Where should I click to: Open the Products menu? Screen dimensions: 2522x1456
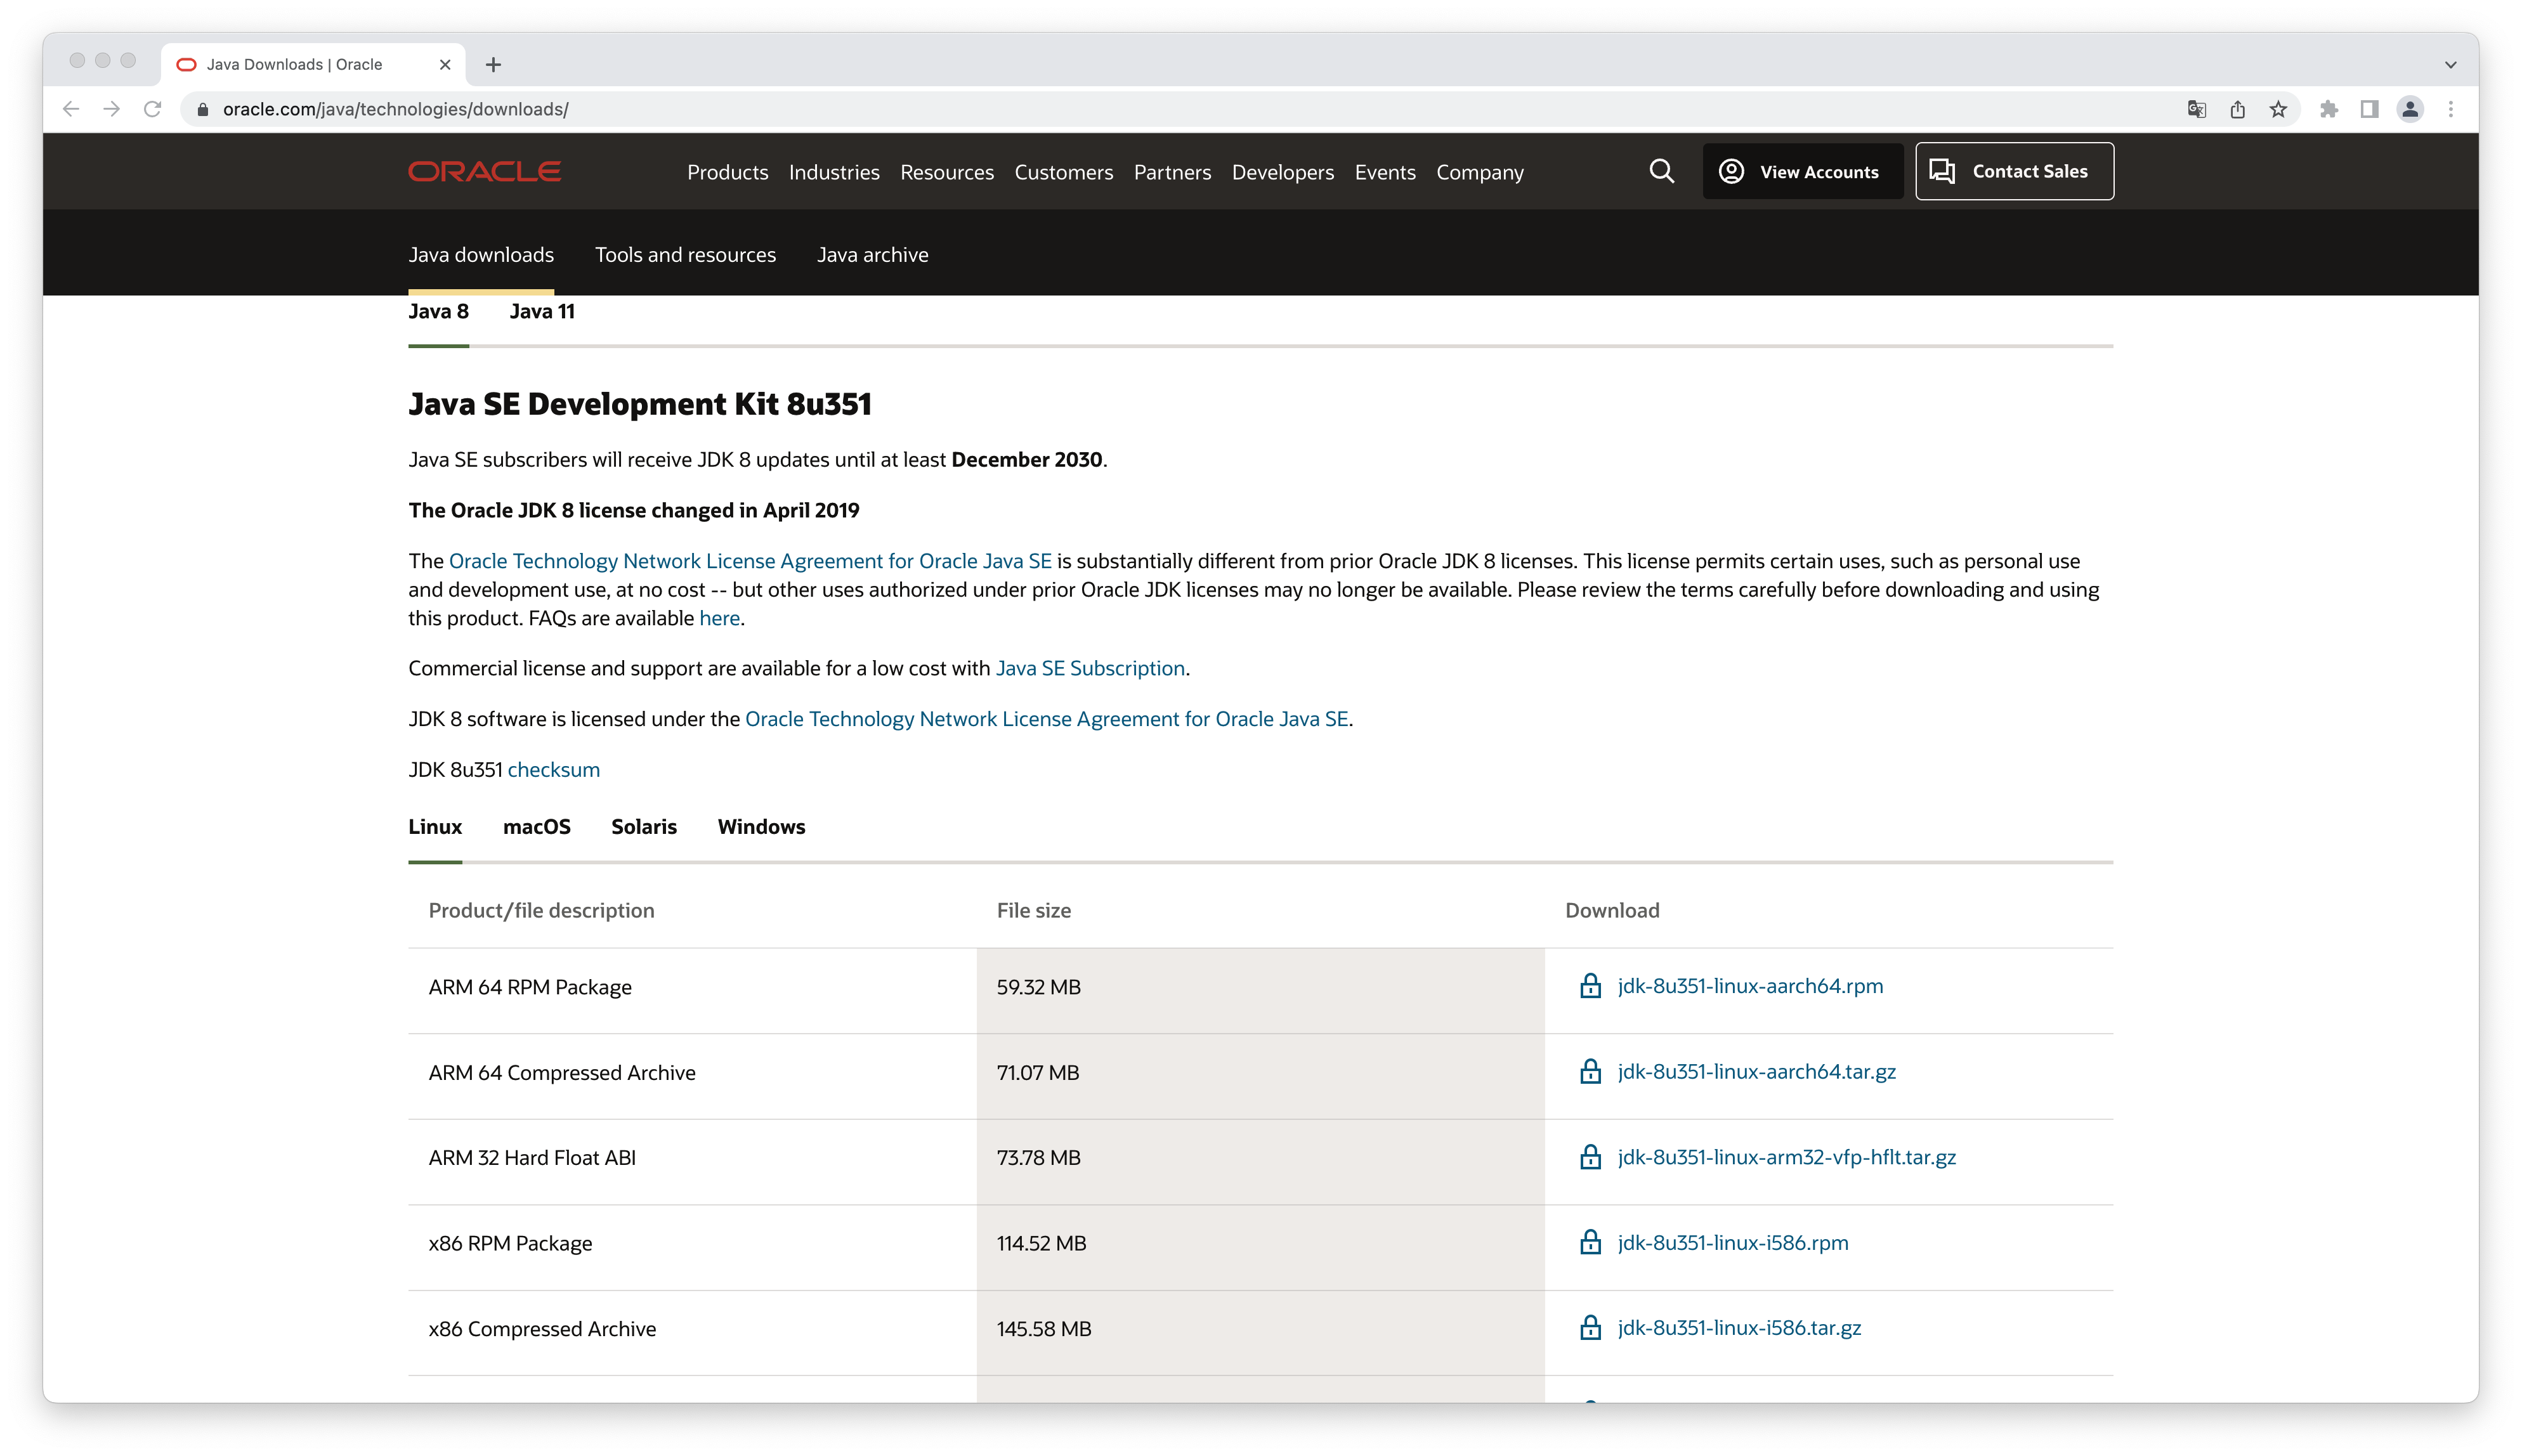pyautogui.click(x=727, y=172)
